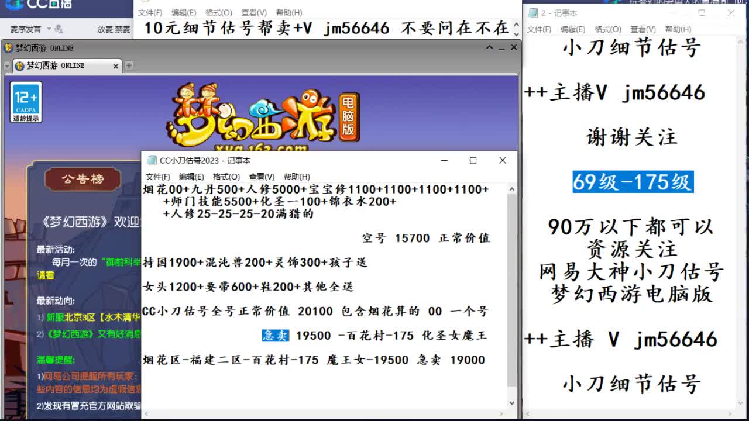This screenshot has height=421, width=749.
Task: Open the 新服北京3区 news link
Action: (x=94, y=317)
